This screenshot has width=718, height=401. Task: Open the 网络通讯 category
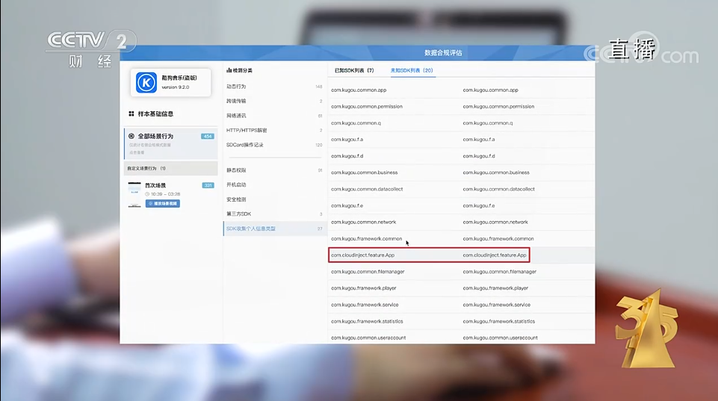point(236,116)
